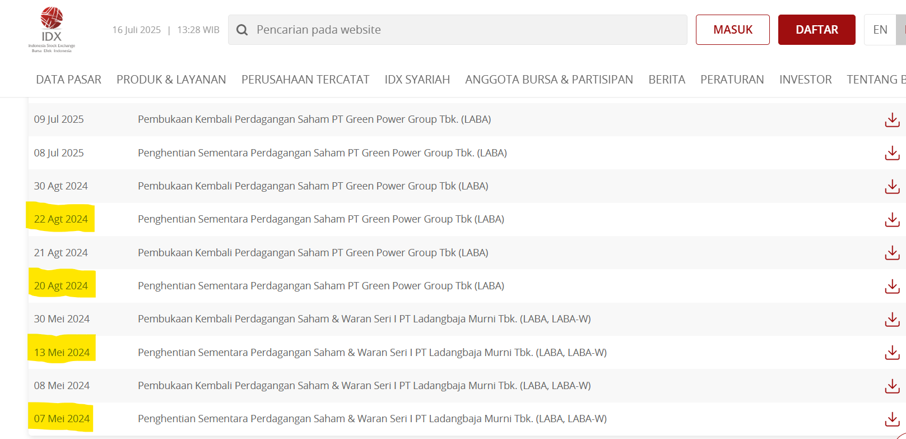906x439 pixels.
Task: Click the date text 30 Mei 2024
Action: [62, 319]
